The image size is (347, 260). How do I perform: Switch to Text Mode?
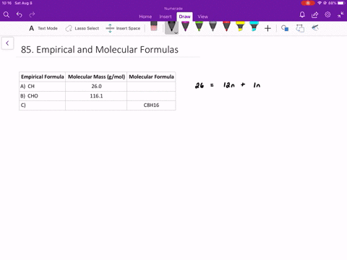43,28
